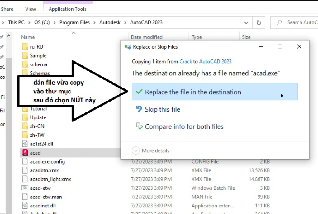Click the ac1st24.dll file icon
318x214 pixels.
click(25, 144)
